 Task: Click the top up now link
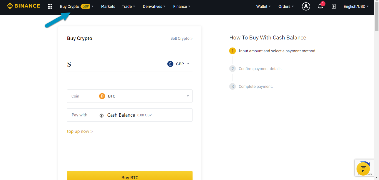pyautogui.click(x=80, y=131)
